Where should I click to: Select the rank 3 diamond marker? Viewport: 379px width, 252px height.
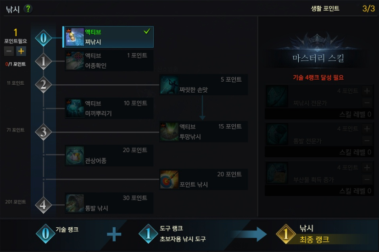tap(43, 132)
